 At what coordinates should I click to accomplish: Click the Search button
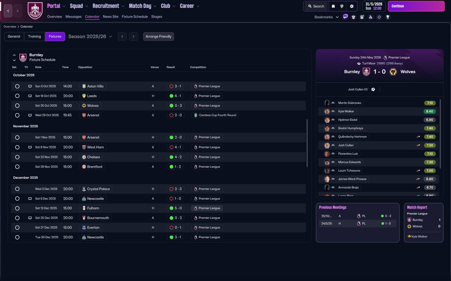coord(316,6)
